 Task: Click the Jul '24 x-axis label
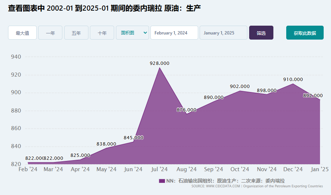coord(159,169)
